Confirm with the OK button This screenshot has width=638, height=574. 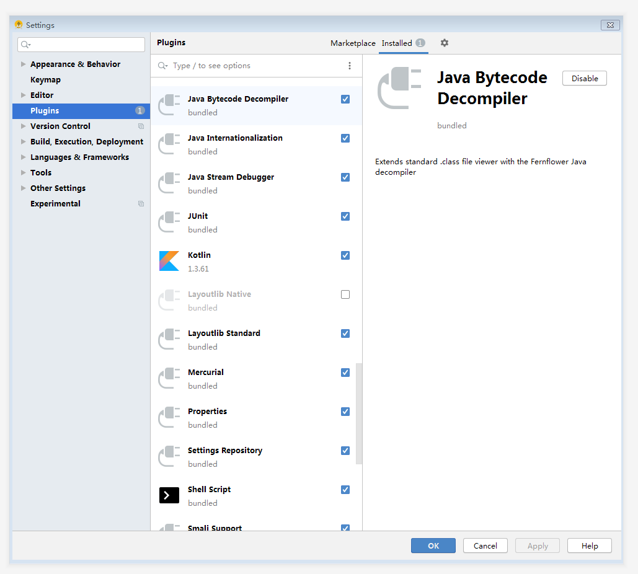coord(433,545)
